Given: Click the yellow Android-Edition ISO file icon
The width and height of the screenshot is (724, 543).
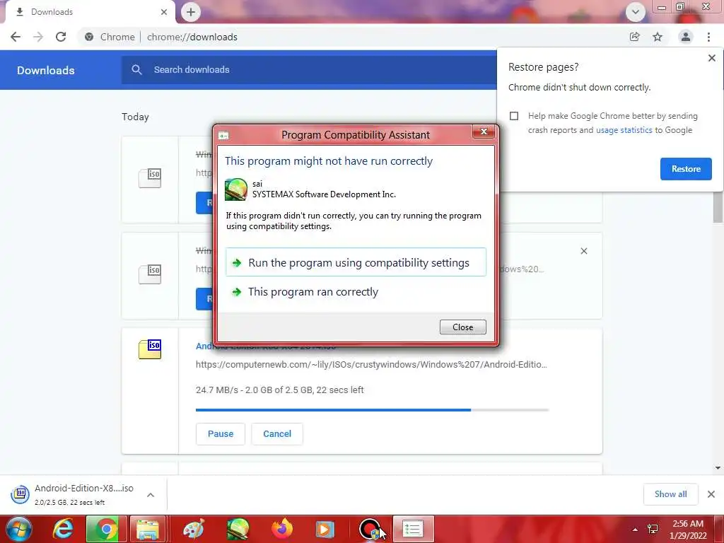Looking at the screenshot, I should tap(150, 349).
